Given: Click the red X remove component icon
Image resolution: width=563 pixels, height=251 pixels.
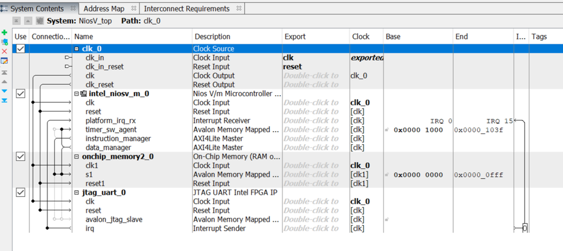Looking at the screenshot, I should click(x=5, y=51).
